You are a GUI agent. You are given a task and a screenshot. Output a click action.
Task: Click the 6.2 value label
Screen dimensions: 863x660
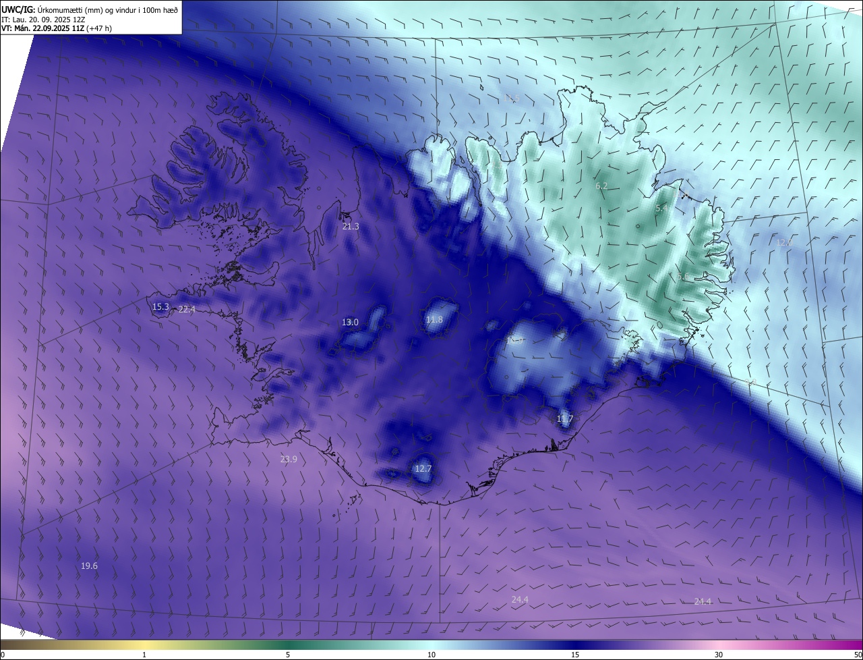(601, 186)
